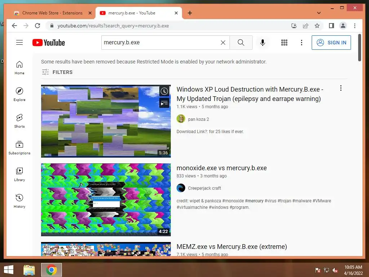The height and width of the screenshot is (277, 369).
Task: Bookmark this page with the star
Action: pyautogui.click(x=317, y=26)
